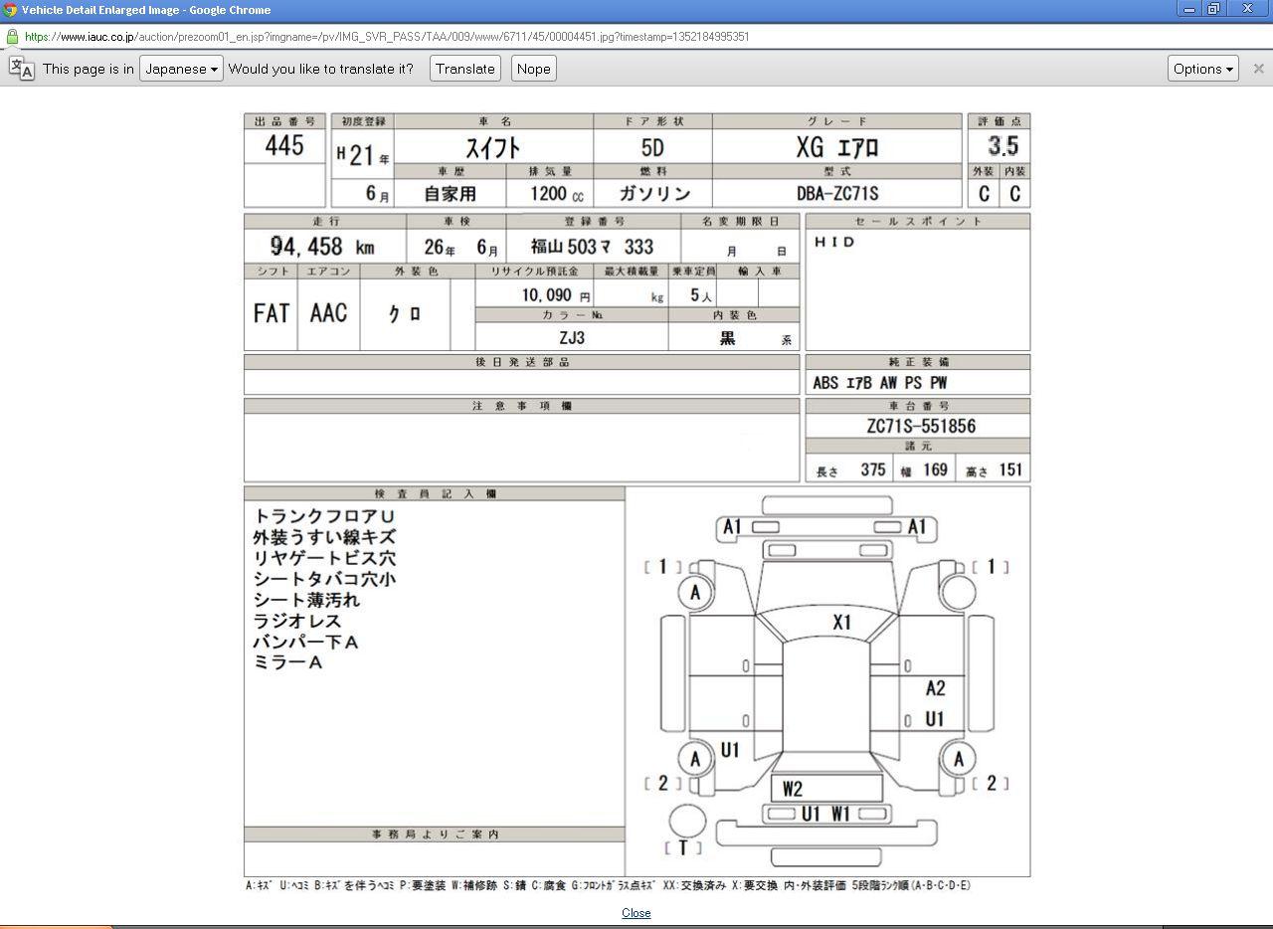Open the Japanese language dropdown
The image size is (1273, 929).
pos(181,69)
